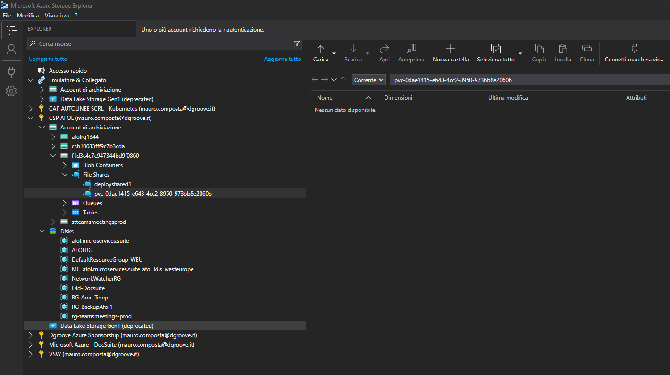Expand the csb10033fff9c7b3cda storage account
The image size is (670, 375).
click(x=53, y=146)
